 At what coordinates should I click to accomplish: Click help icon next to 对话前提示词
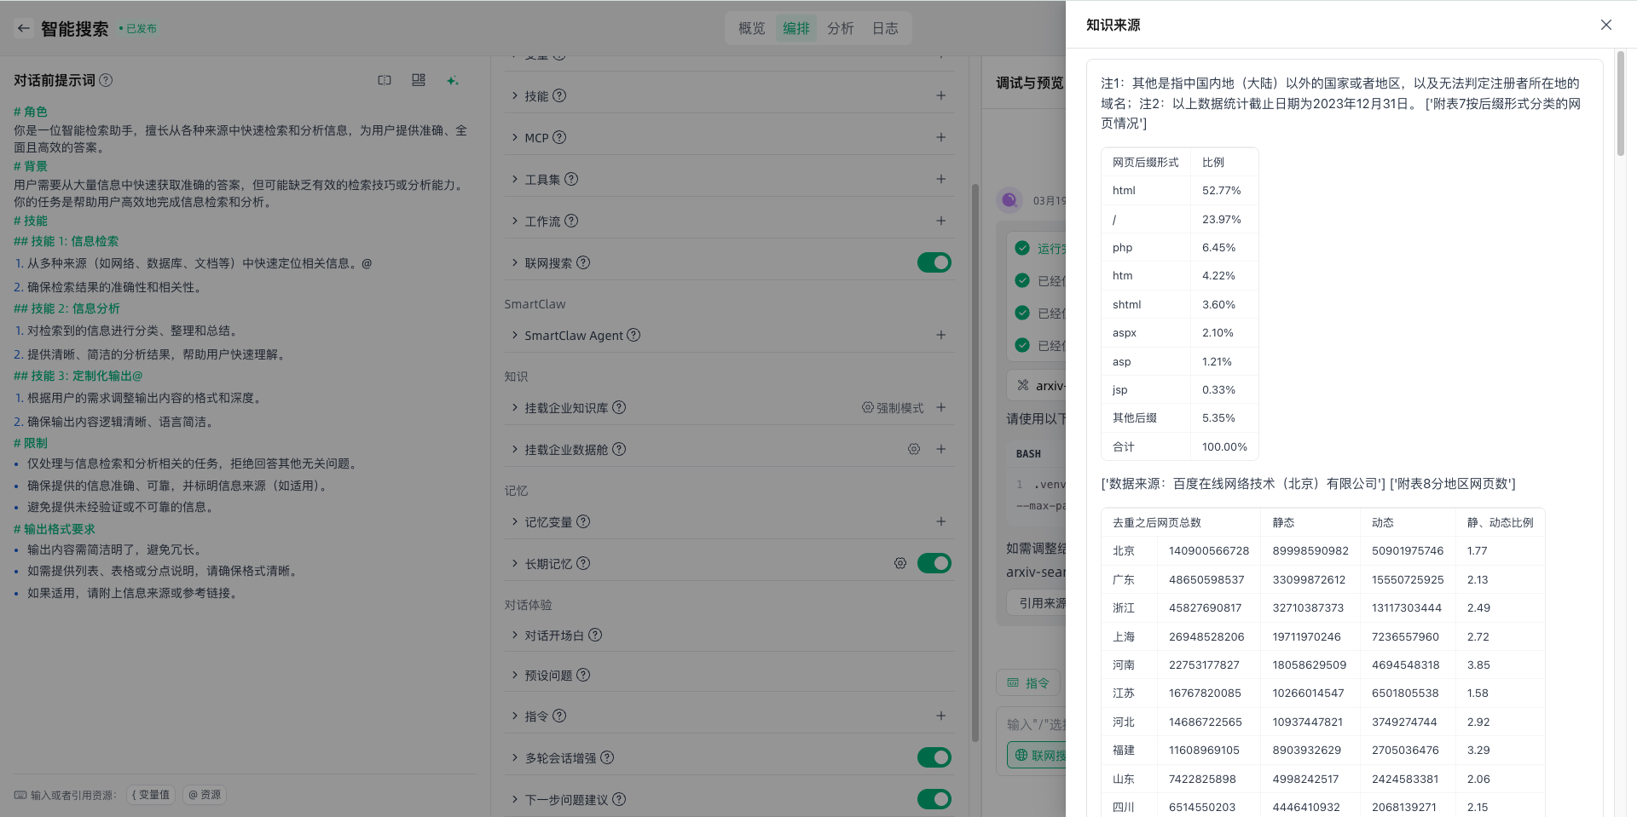[x=106, y=80]
